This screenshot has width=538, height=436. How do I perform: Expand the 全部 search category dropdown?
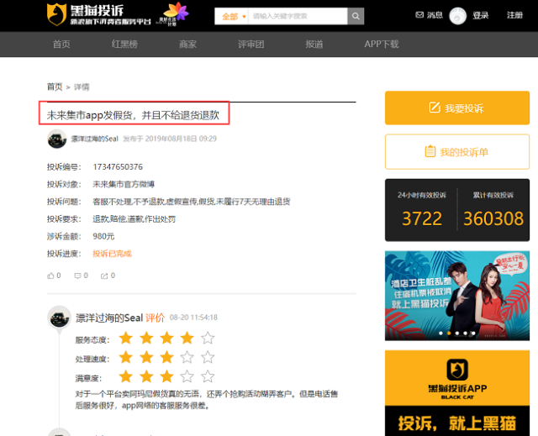[231, 16]
